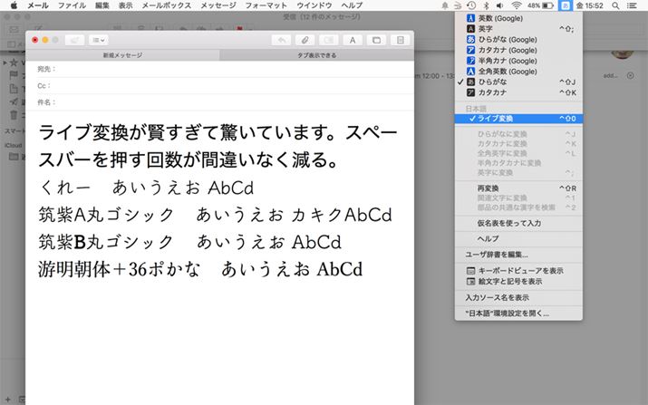This screenshot has width=648, height=405.
Task: Click the Wi-Fi status icon
Action: click(x=515, y=5)
